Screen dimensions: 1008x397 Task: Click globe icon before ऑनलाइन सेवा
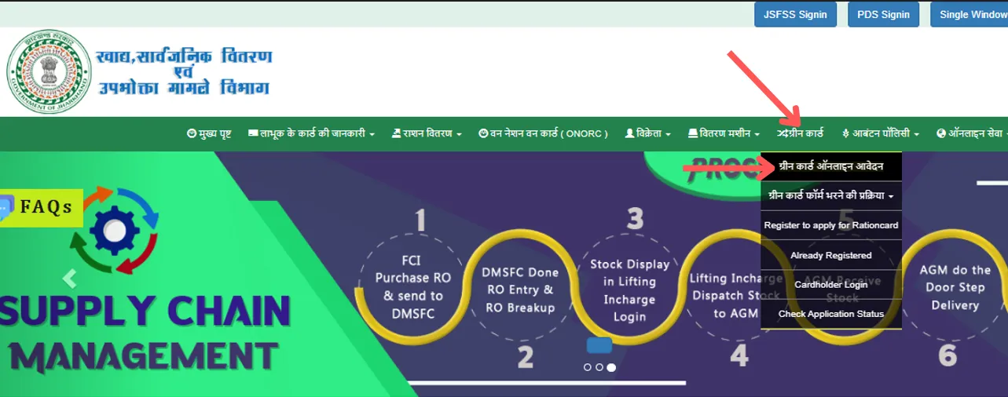coord(941,133)
